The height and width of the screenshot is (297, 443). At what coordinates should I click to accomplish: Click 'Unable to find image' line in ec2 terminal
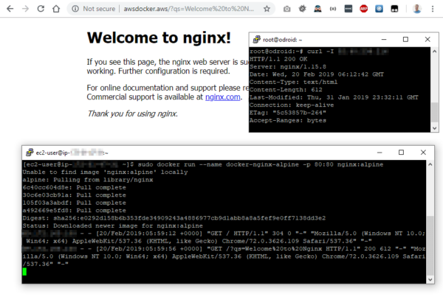coord(105,172)
